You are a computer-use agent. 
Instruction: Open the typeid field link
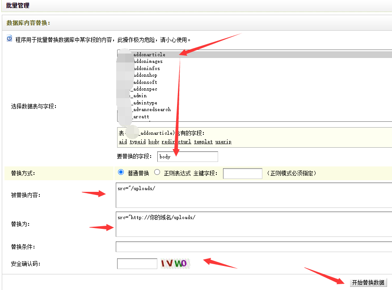coord(138,141)
